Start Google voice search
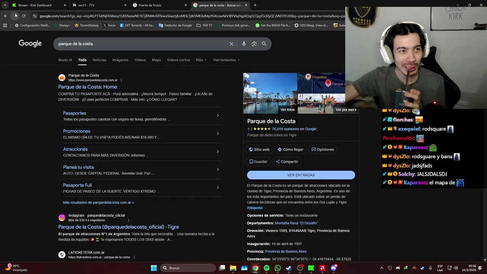Viewport: 487px width, 274px height. coord(244,44)
